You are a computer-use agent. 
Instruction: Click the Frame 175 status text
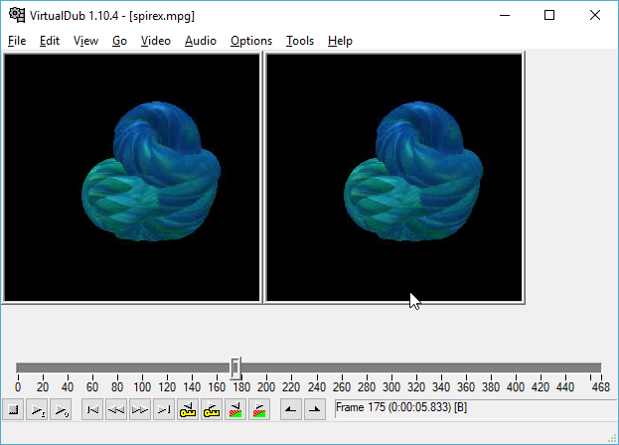(x=401, y=407)
